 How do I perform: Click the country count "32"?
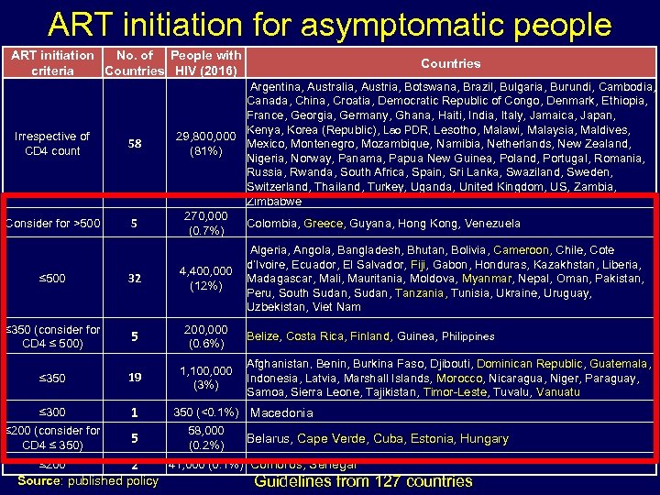pos(135,279)
